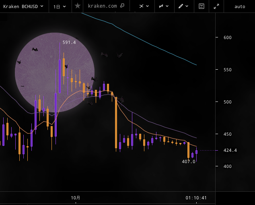This screenshot has width=255, height=205.
Task: Click the chevron next to 1日
Action: tap(64, 6)
